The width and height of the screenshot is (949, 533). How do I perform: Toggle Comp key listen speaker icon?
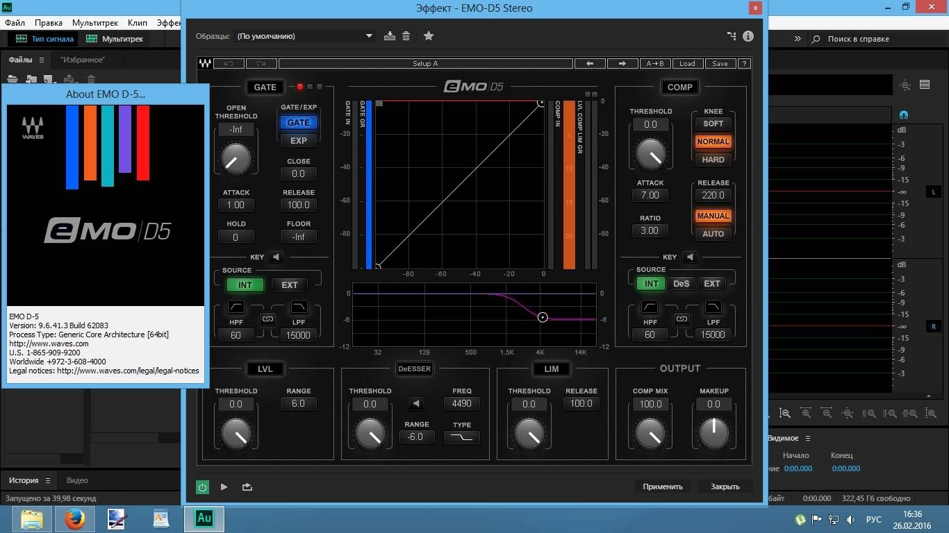point(689,257)
